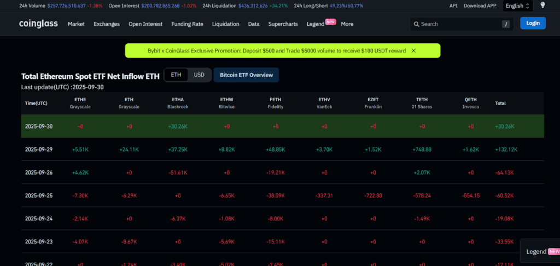Close the Bybit promotion banner
The image size is (560, 266).
click(413, 51)
